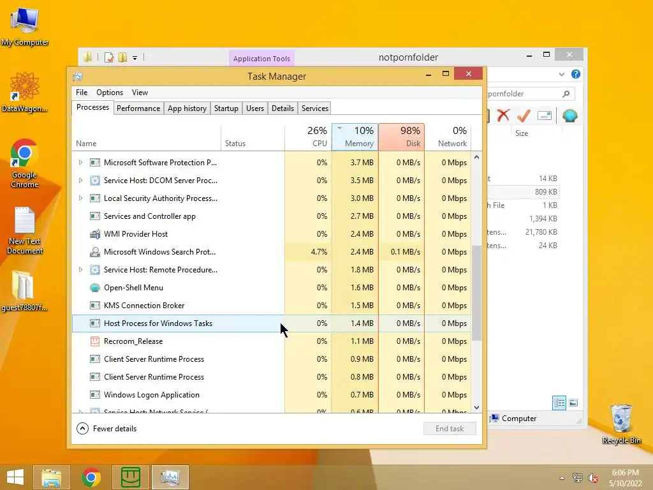Show hidden tray icons arrow
The width and height of the screenshot is (653, 490).
click(562, 478)
